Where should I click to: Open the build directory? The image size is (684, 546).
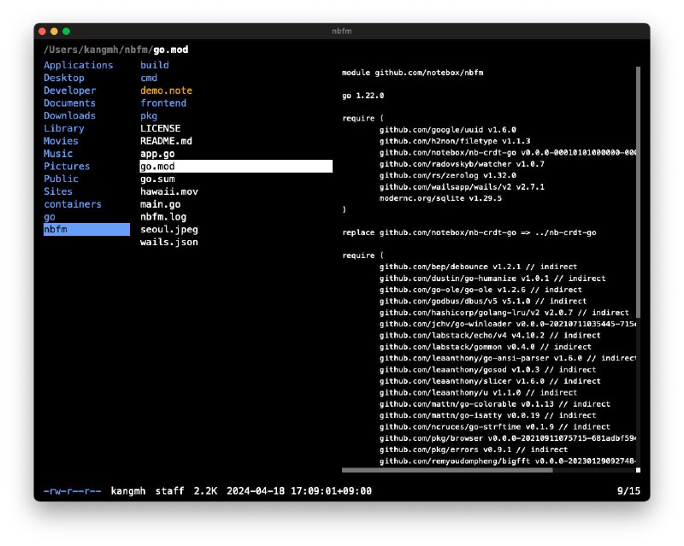point(155,65)
